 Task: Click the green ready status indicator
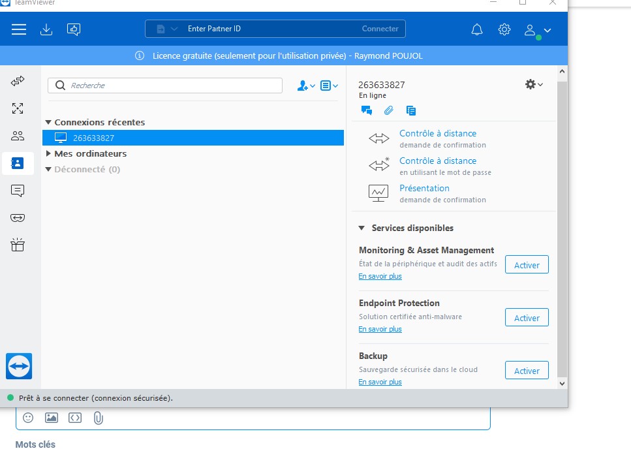[x=10, y=397]
